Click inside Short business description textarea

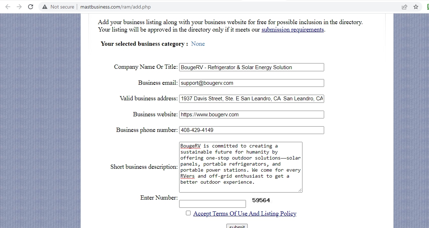tap(240, 167)
